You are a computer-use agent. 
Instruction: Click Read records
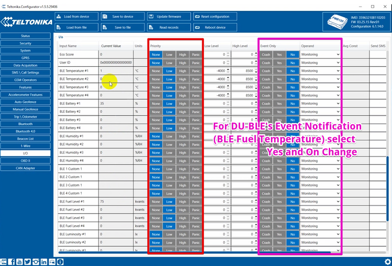tap(169, 27)
